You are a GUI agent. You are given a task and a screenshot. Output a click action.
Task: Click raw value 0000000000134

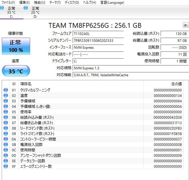(x=168, y=96)
